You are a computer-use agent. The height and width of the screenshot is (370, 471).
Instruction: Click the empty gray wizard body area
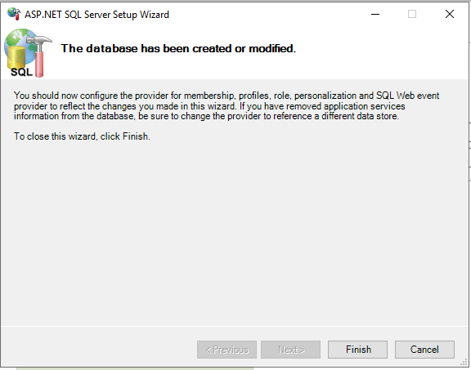pos(235,234)
